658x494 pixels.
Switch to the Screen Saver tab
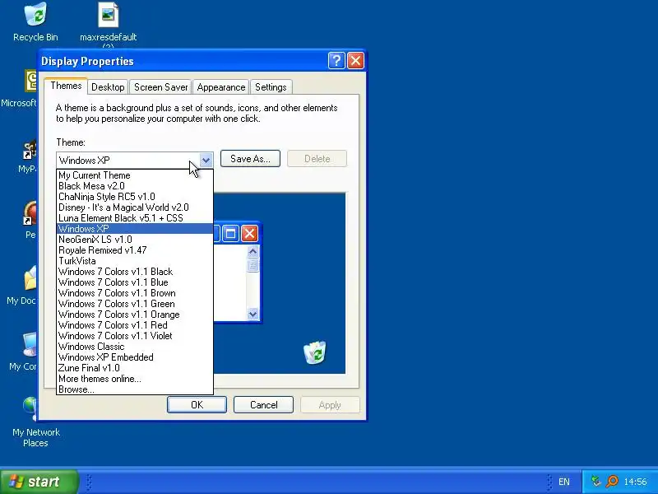point(160,87)
